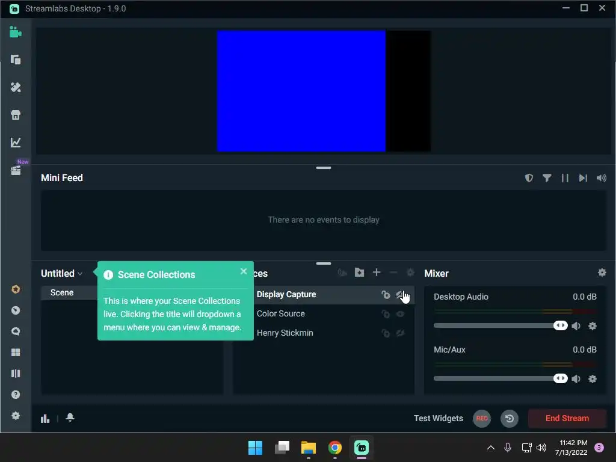Open Mic/Aux settings gear
The width and height of the screenshot is (616, 462).
tap(593, 379)
